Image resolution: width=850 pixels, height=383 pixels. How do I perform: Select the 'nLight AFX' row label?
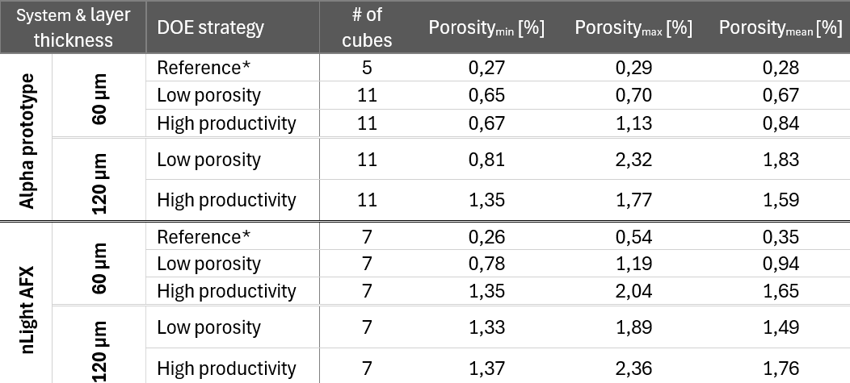27,304
